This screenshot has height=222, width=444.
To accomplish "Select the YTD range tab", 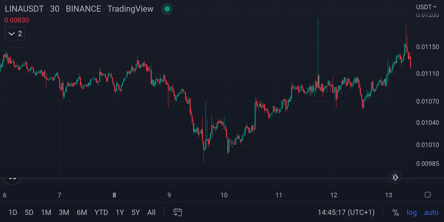I will pyautogui.click(x=101, y=212).
